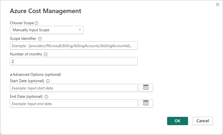
Task: Click the Start Date (optional) label
Action: pos(27,81)
